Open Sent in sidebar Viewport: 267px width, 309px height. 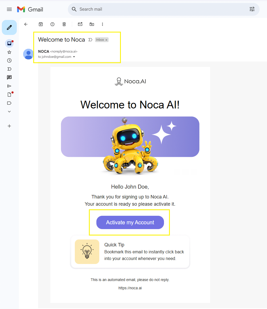(9, 86)
